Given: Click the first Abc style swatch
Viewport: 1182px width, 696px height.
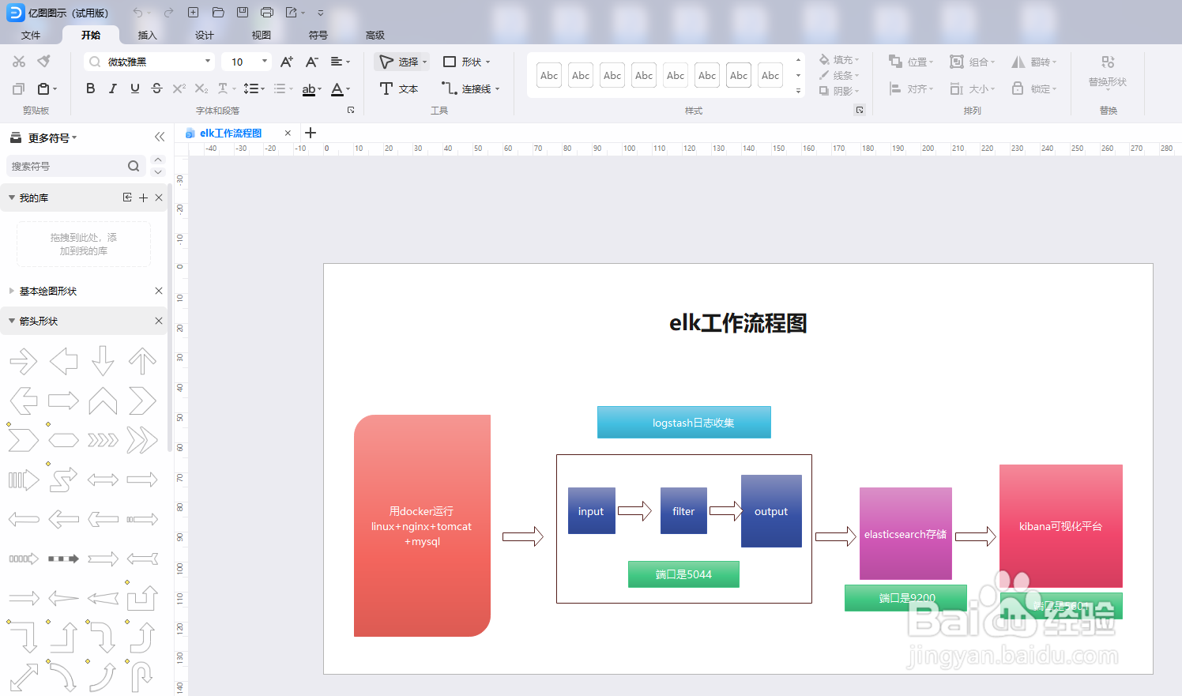Looking at the screenshot, I should pos(548,74).
